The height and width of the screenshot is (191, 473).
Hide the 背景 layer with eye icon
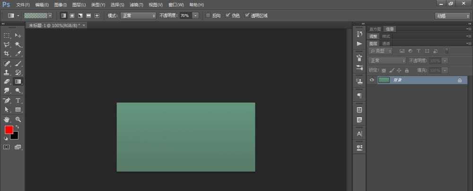[x=372, y=80]
